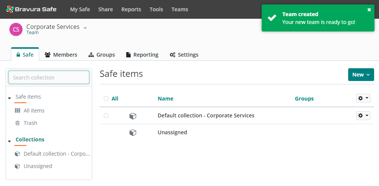The image size is (379, 186).
Task: Click the lock icon on Safe tab
Action: [18, 55]
